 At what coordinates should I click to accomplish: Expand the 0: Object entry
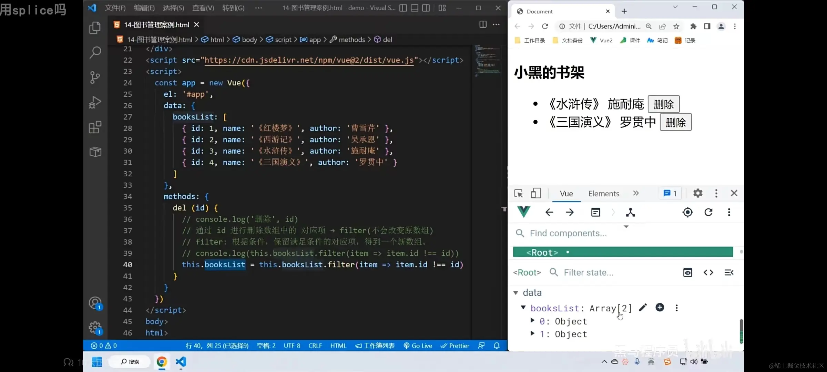(x=532, y=321)
